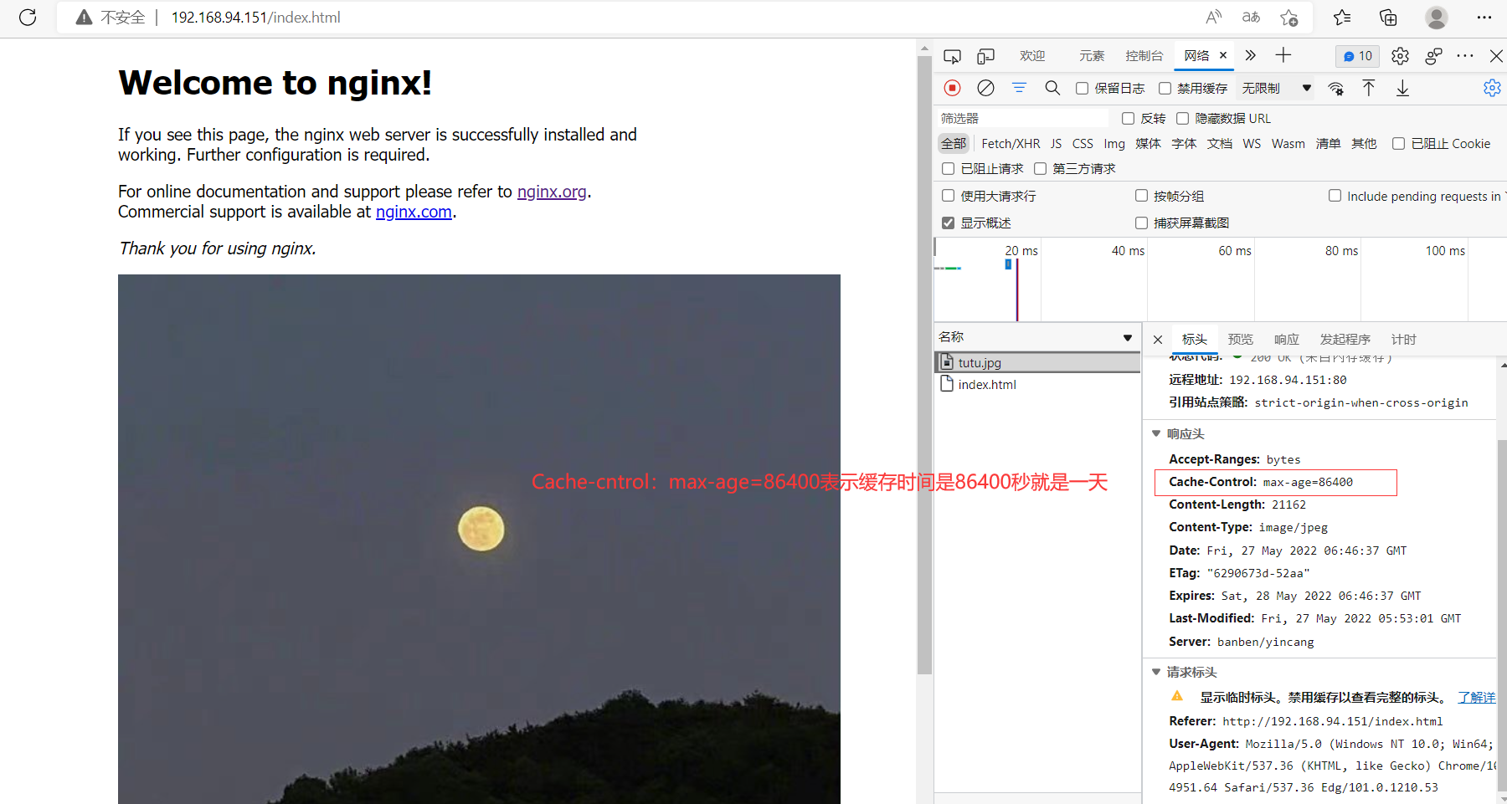The width and height of the screenshot is (1507, 804).
Task: Follow the nginx.com link
Action: point(414,212)
